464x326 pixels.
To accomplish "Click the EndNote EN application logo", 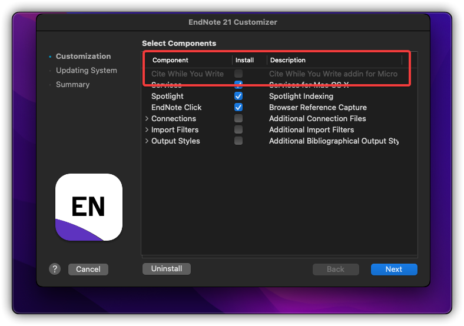I will tap(89, 207).
